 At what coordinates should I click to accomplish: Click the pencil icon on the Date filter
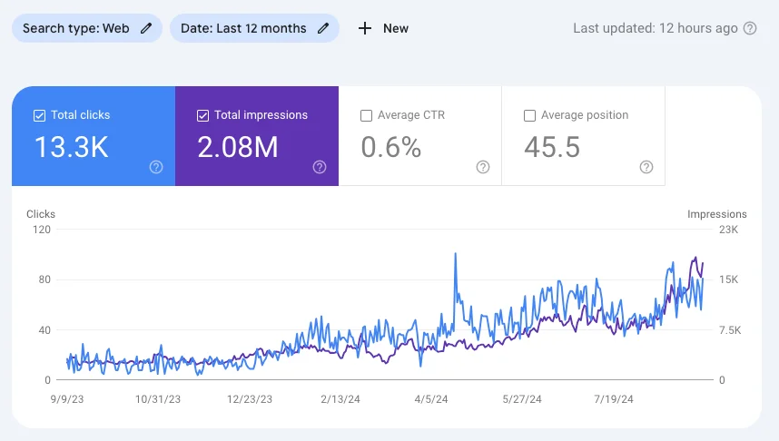click(x=323, y=28)
